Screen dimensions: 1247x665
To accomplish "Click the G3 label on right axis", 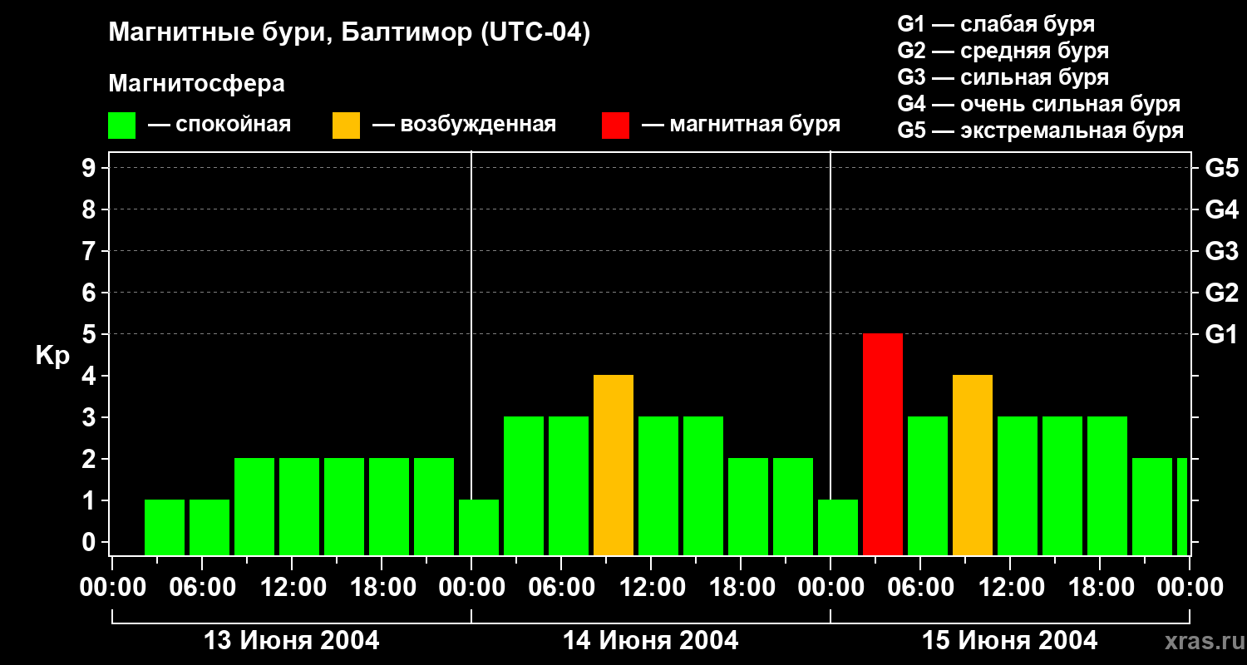I will [1221, 251].
